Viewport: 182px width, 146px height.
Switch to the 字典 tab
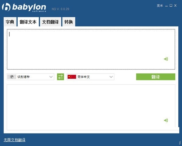click(x=10, y=22)
